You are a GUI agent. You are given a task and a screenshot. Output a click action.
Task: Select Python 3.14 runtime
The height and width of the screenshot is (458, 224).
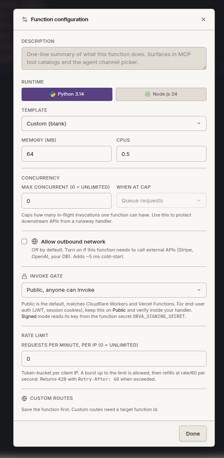[67, 94]
